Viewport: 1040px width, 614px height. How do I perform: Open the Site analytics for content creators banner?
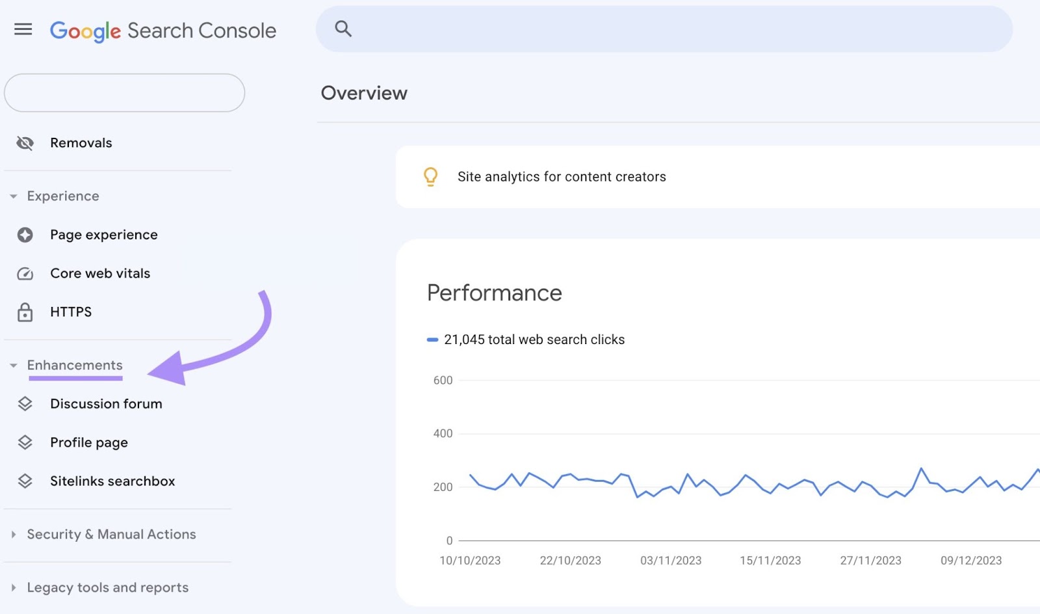(x=561, y=176)
